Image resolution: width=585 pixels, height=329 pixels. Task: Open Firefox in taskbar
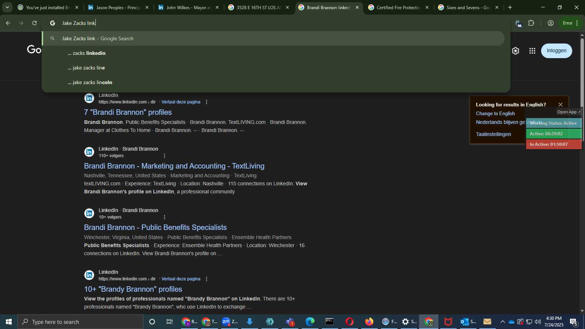[x=369, y=322]
